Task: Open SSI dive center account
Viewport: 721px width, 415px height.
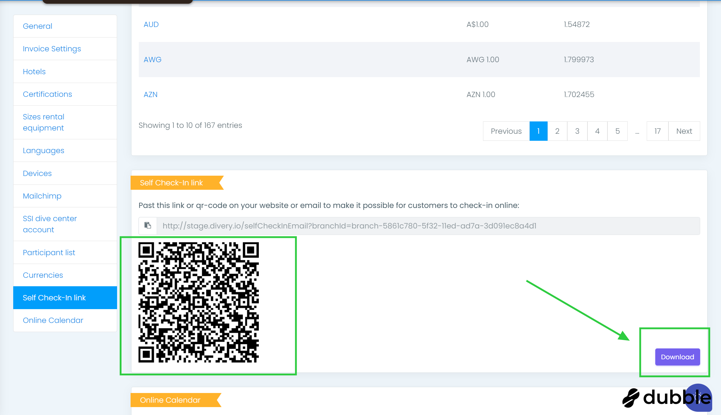Action: click(50, 224)
